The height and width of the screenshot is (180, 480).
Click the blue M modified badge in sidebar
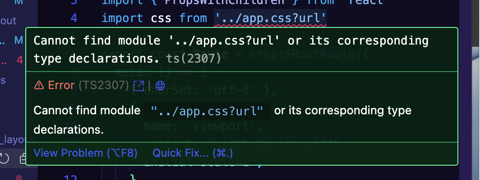(19, 40)
